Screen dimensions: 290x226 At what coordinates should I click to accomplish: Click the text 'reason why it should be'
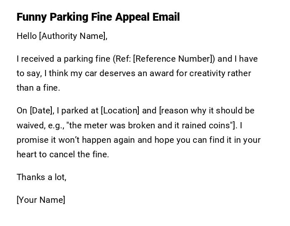pos(208,111)
